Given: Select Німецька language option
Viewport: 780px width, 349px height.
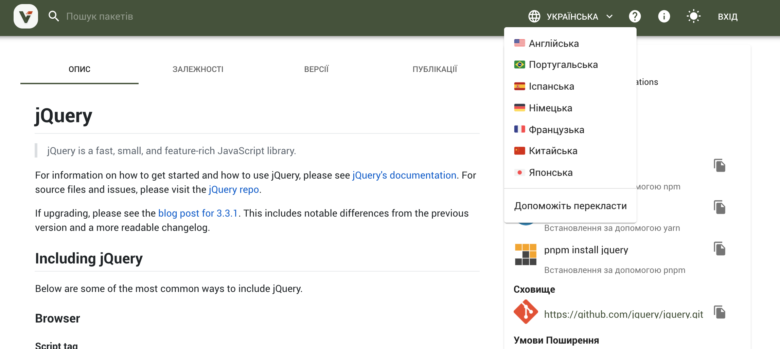Looking at the screenshot, I should tap(570, 108).
